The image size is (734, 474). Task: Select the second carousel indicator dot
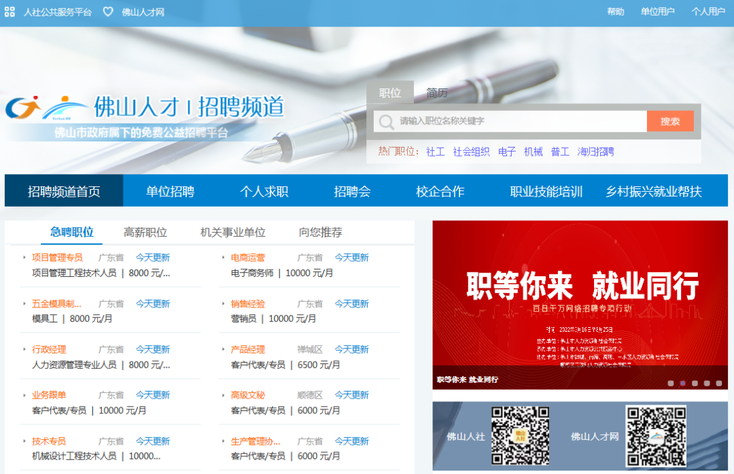(682, 383)
